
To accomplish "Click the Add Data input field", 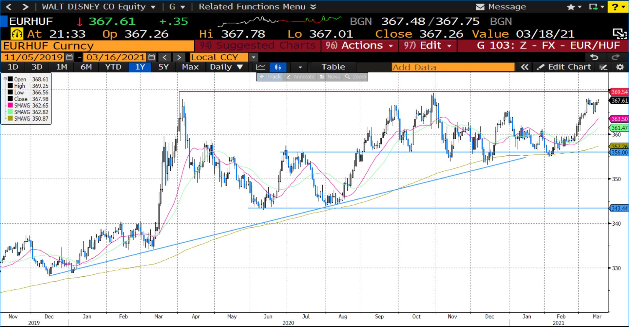I will 453,67.
